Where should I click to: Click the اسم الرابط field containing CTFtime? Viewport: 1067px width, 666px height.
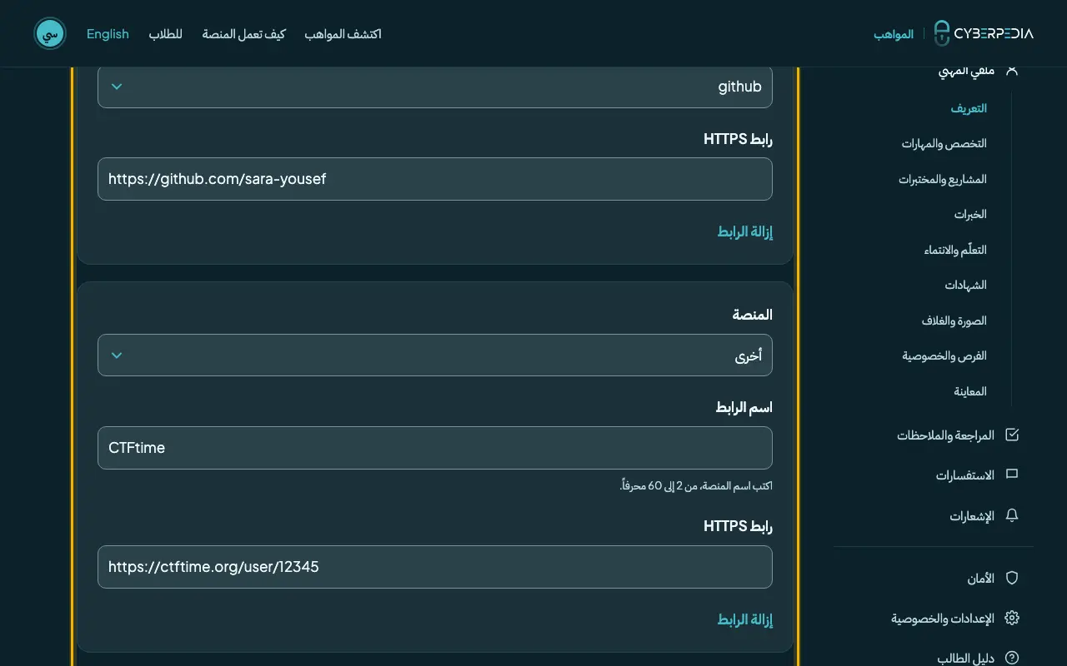(x=435, y=448)
